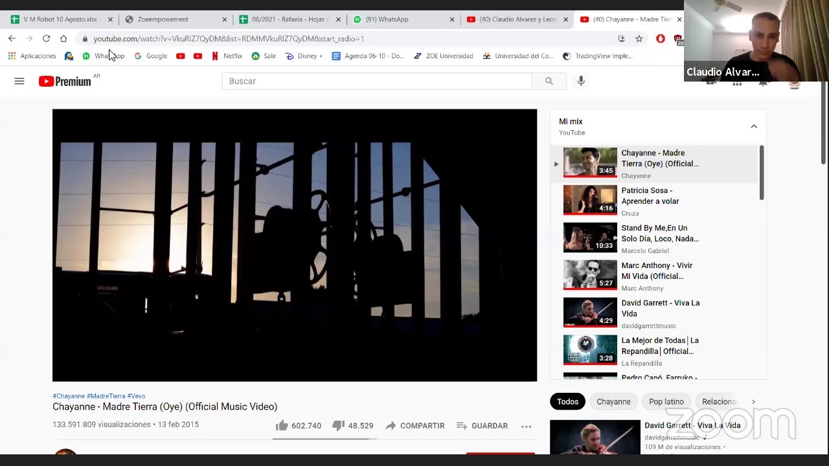Play La Mejor de Todas by La Repandilla
This screenshot has height=466, width=829.
tap(654, 351)
